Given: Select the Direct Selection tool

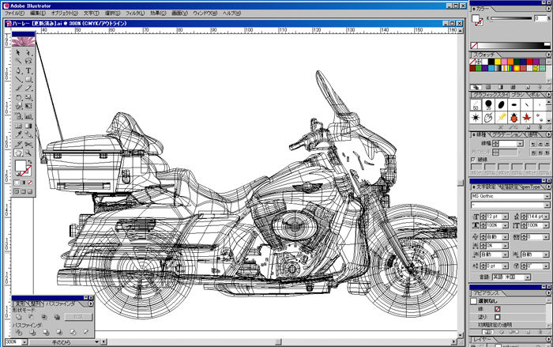Looking at the screenshot, I should click(x=28, y=53).
